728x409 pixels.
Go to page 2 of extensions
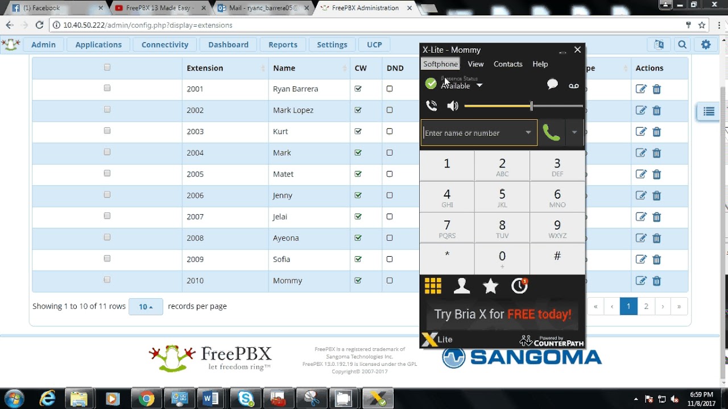click(x=646, y=307)
